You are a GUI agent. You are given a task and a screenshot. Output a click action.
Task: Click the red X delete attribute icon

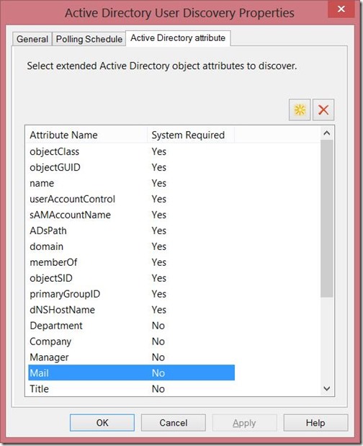point(323,110)
